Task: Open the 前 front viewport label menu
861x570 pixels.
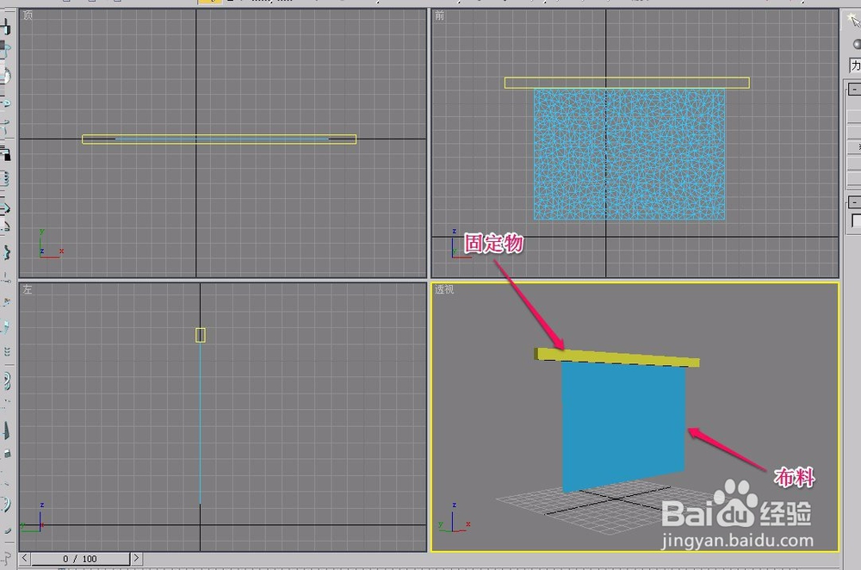Action: click(x=439, y=15)
